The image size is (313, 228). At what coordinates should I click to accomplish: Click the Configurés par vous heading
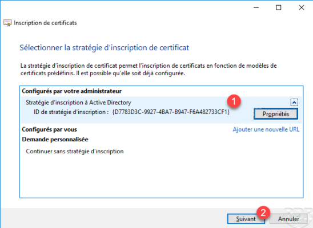pos(49,129)
